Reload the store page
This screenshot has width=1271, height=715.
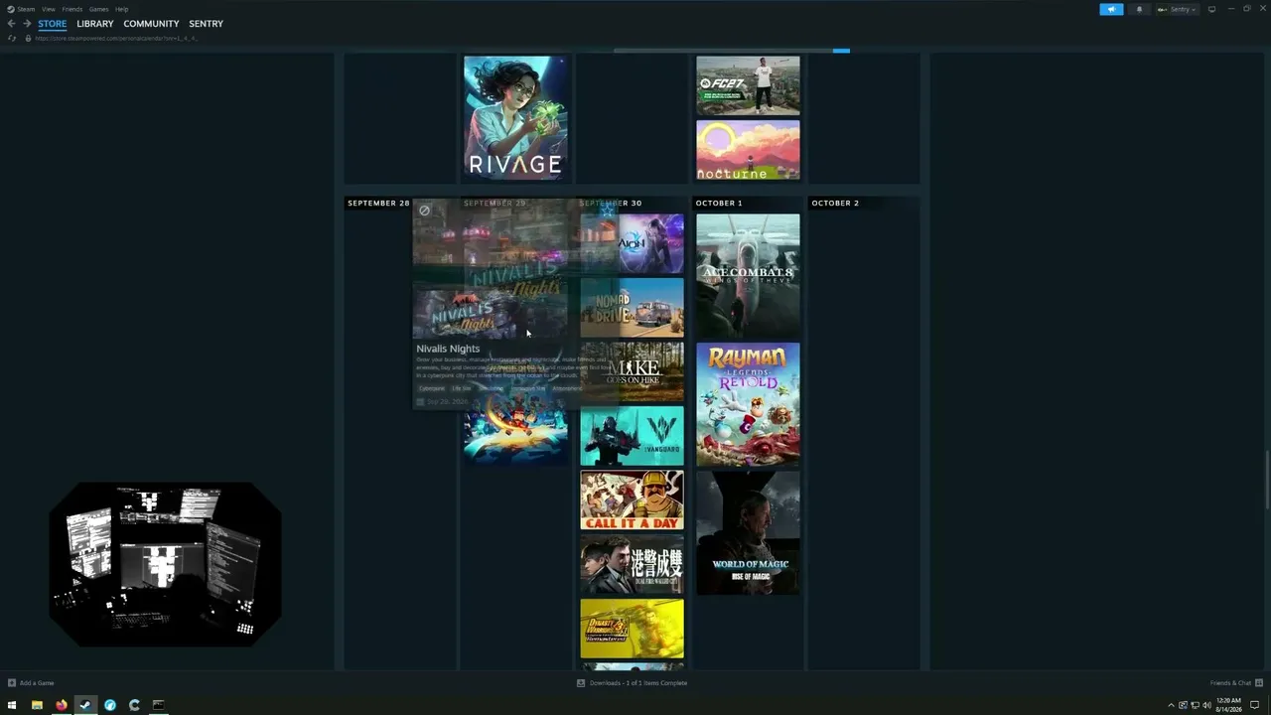point(12,38)
